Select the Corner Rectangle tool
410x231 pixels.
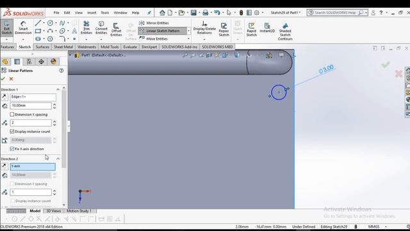(x=38, y=31)
